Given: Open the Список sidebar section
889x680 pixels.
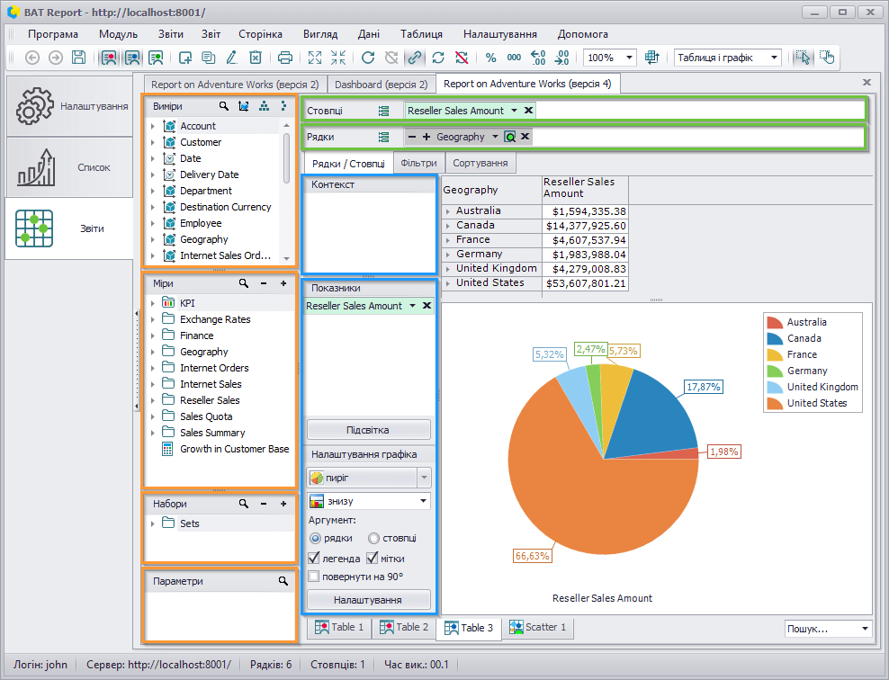Looking at the screenshot, I should (x=69, y=167).
